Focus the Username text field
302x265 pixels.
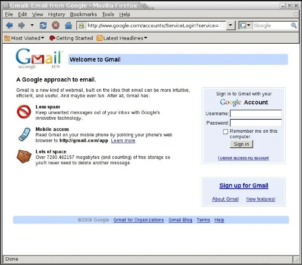(x=255, y=113)
